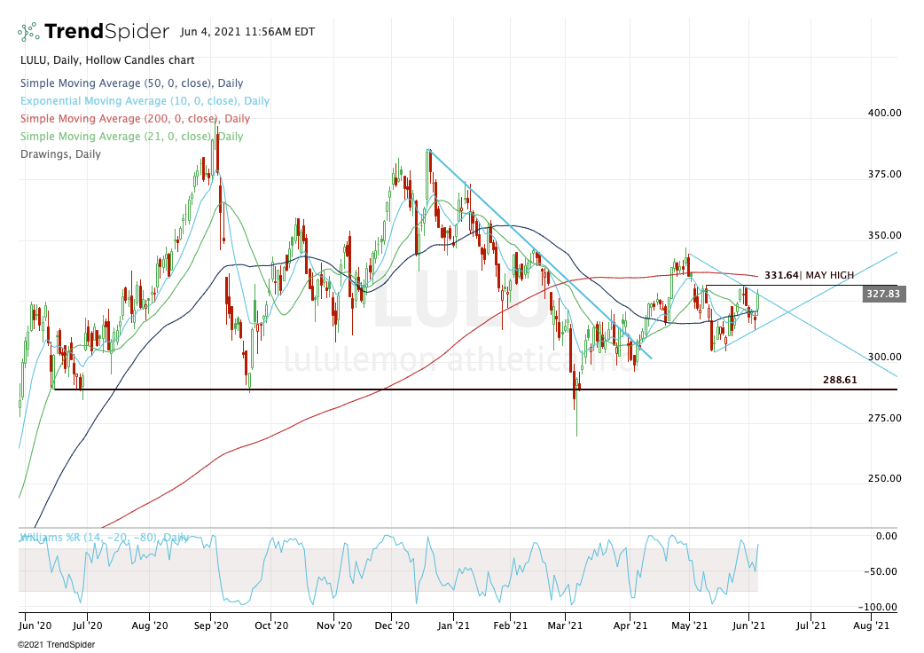924x653 pixels.
Task: Click the current price tag 327.83
Action: click(x=882, y=294)
